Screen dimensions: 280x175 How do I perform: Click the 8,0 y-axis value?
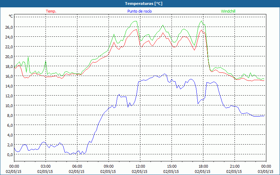tap(10, 115)
